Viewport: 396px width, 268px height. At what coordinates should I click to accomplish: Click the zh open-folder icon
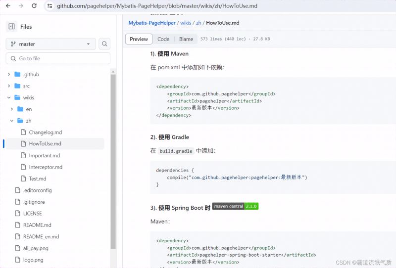click(x=20, y=121)
